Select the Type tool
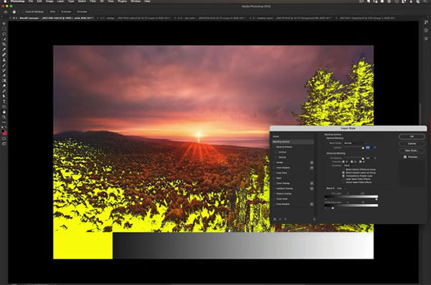 4,102
